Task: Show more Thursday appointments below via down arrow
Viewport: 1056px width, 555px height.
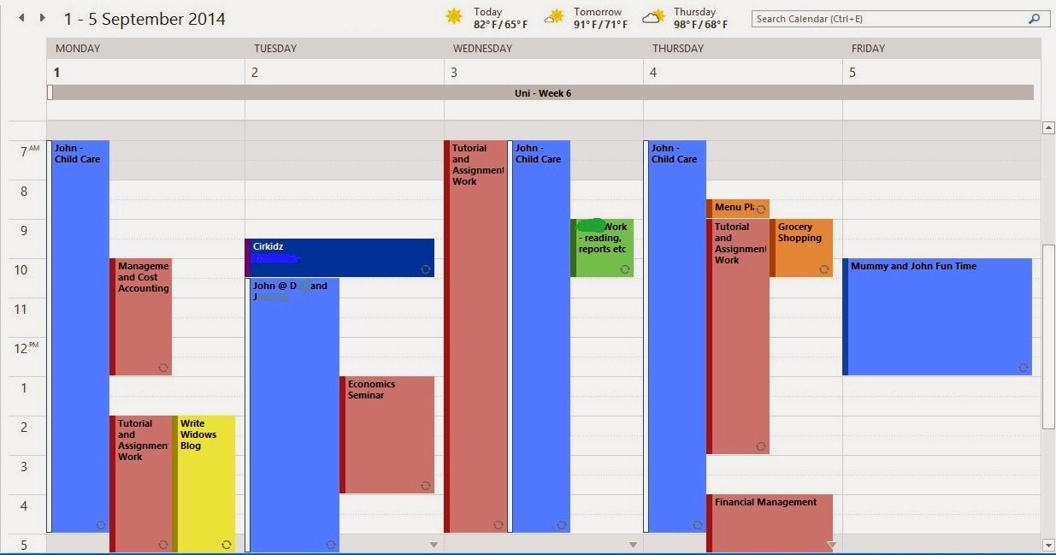Action: pos(832,545)
